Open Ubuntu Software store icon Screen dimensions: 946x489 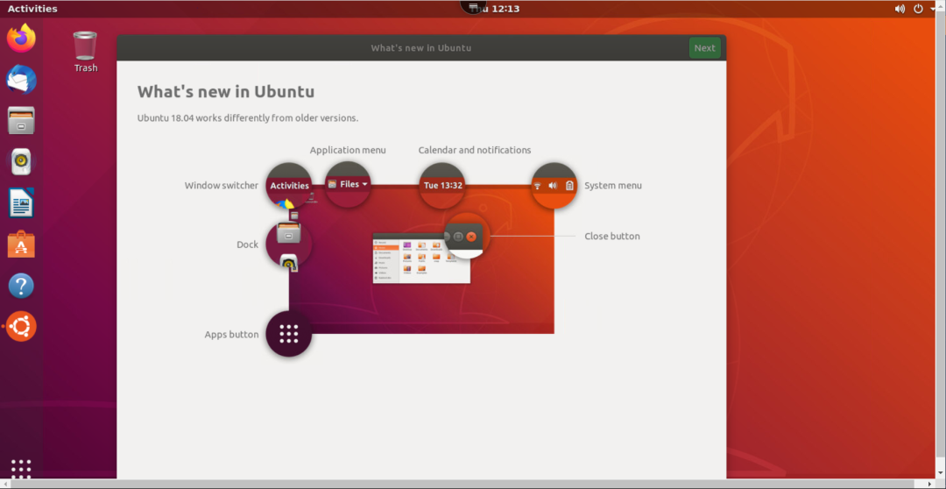click(21, 244)
